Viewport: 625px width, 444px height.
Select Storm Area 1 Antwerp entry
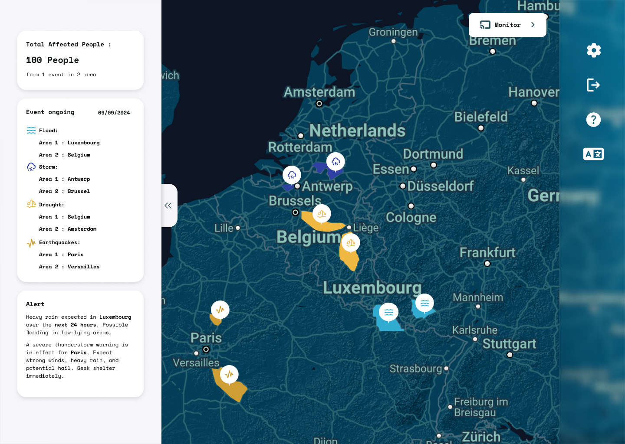click(x=65, y=179)
